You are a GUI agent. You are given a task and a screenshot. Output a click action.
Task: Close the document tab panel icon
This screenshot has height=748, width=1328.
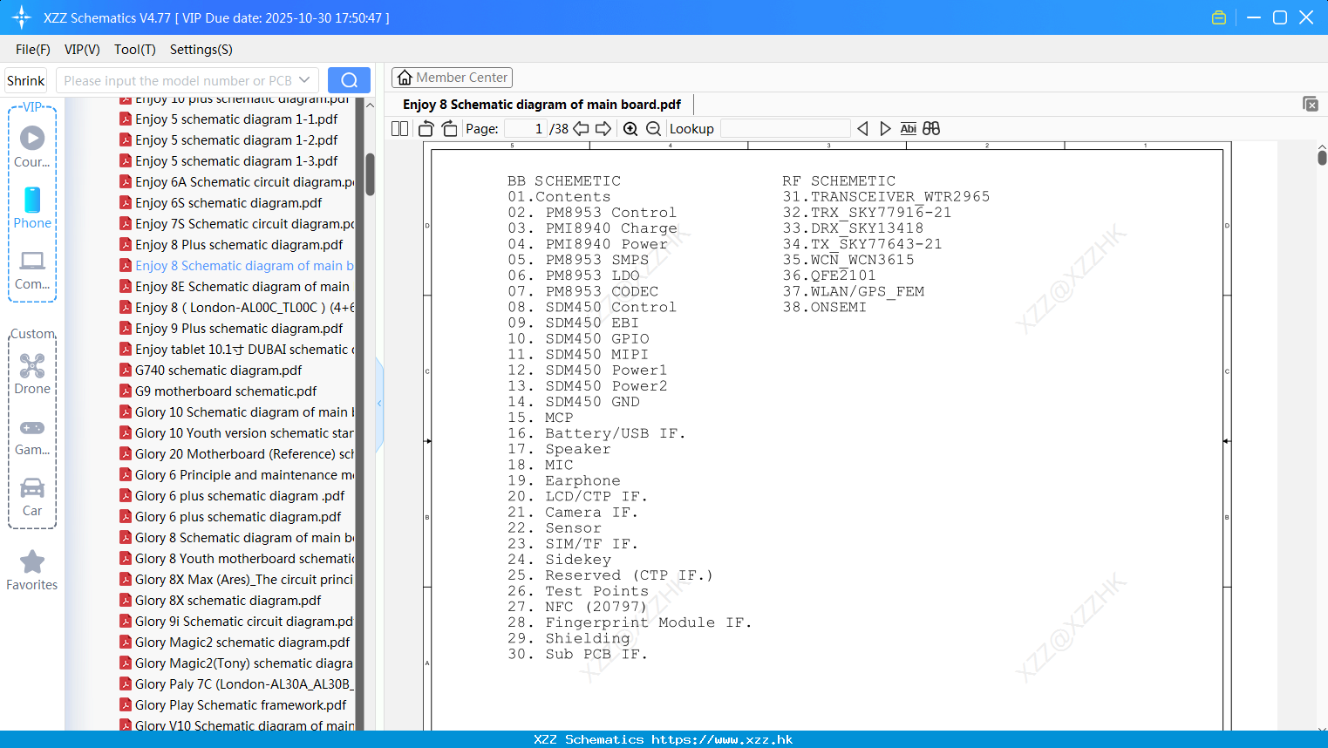click(1311, 104)
